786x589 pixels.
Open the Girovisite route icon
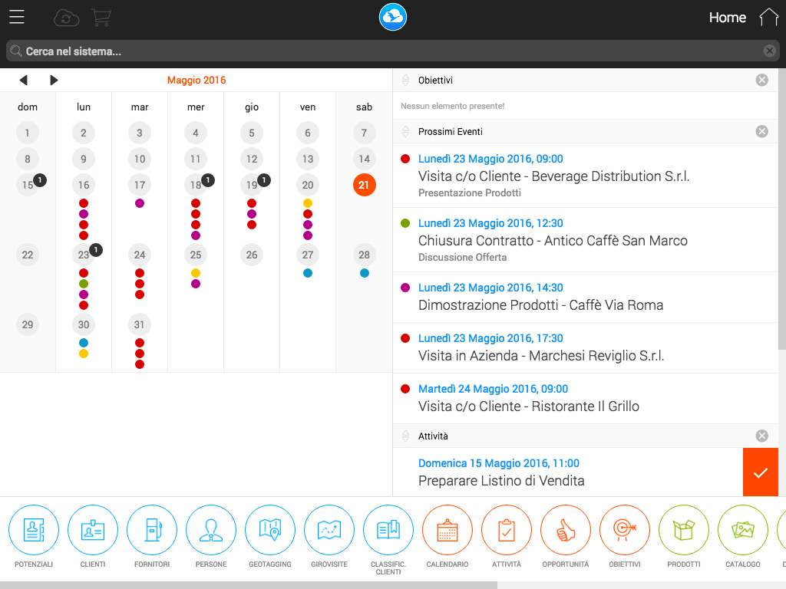(x=329, y=530)
